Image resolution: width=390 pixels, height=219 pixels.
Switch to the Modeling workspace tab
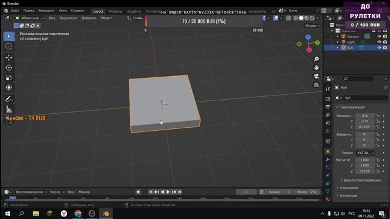115,12
